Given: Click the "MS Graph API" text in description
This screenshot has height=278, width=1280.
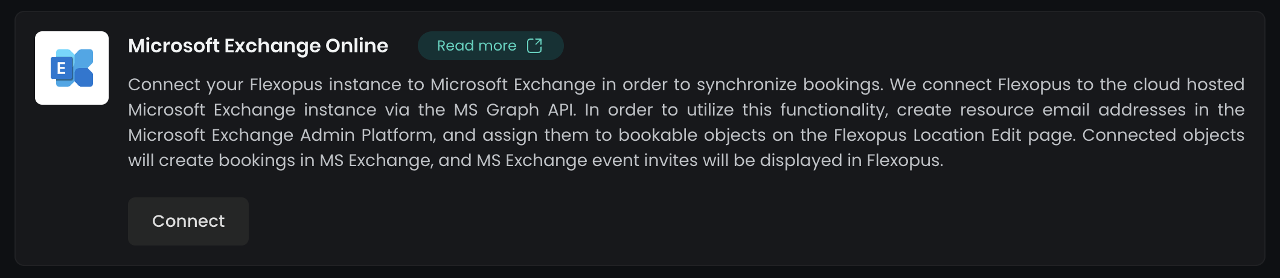Looking at the screenshot, I should click(515, 110).
